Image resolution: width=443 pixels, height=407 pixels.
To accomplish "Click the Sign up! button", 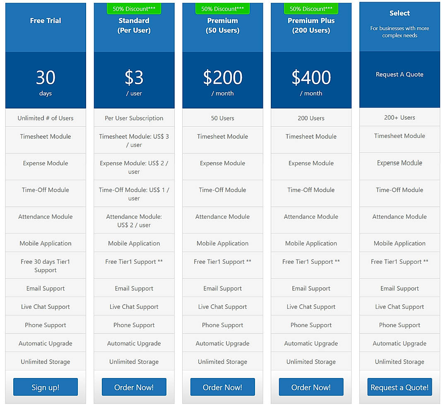I will click(x=46, y=387).
